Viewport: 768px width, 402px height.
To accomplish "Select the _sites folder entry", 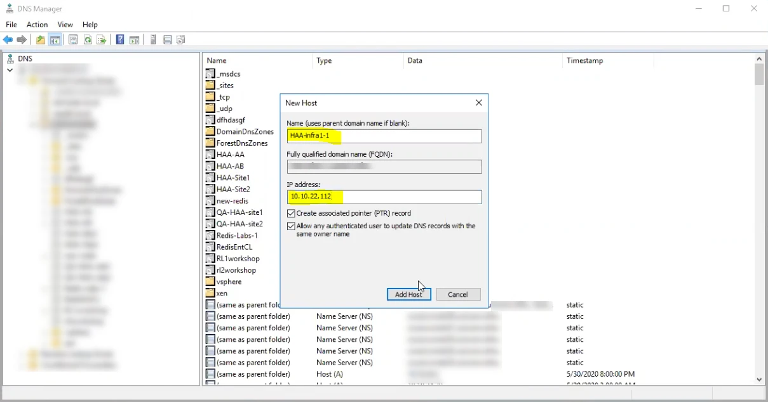I will point(220,85).
